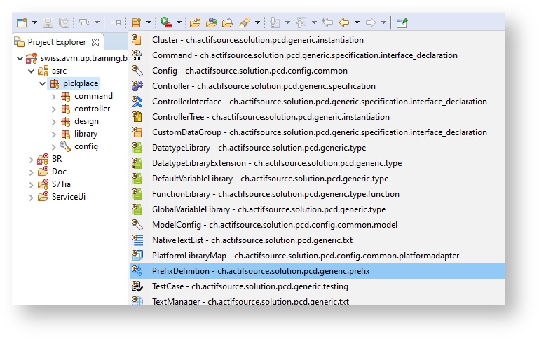Collapse the pickplace tree node

(x=42, y=83)
